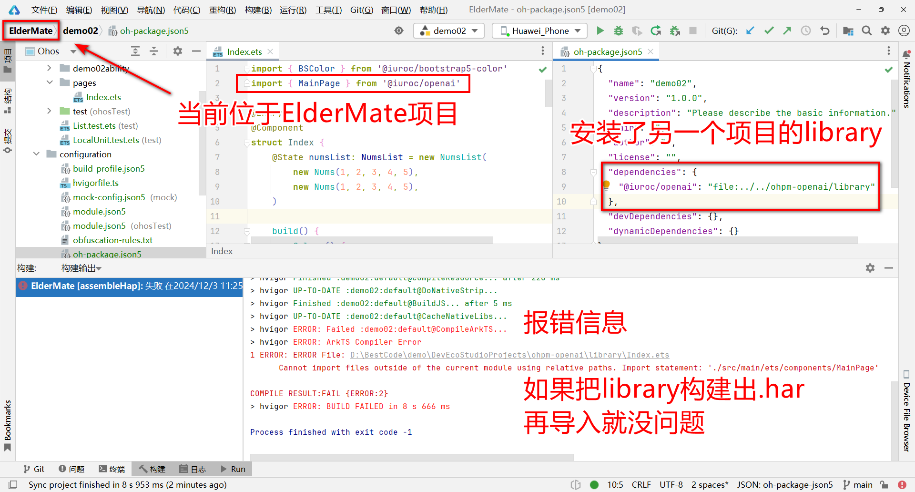Open the Ohos project view dropdown
The width and height of the screenshot is (915, 492).
click(x=51, y=51)
